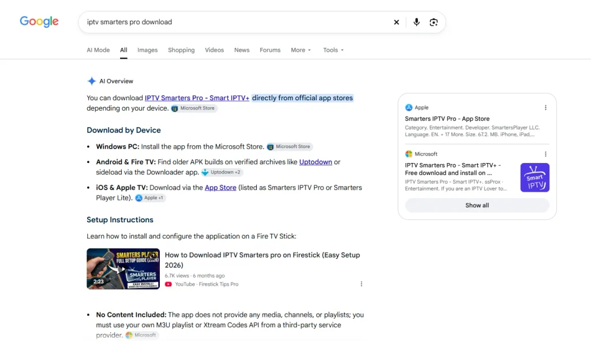Start voice search with microphone icon
Screen dimensions: 591x341
tap(416, 22)
